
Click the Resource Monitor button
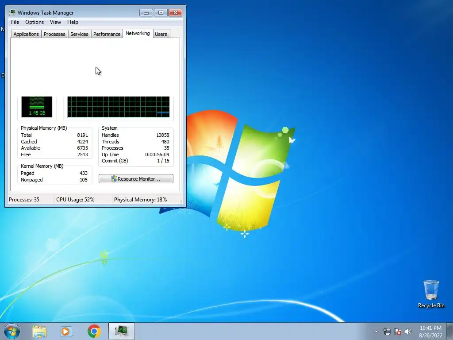pos(136,179)
